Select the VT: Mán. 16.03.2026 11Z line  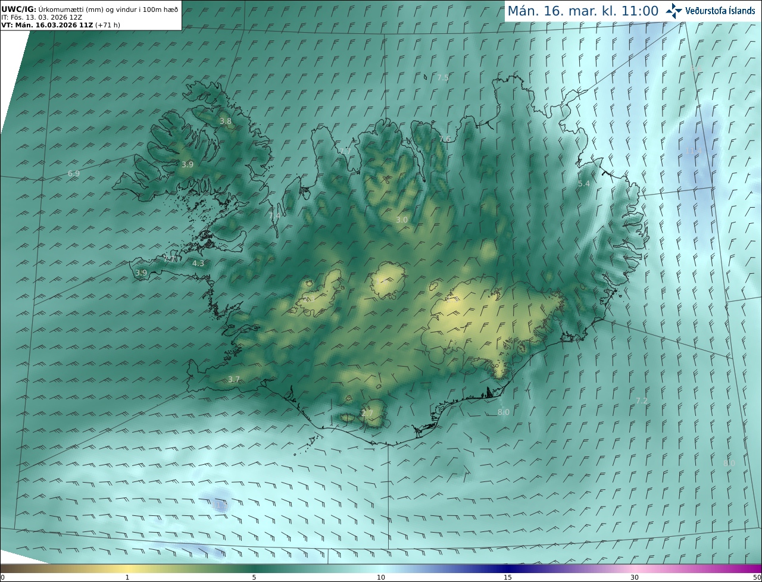click(x=61, y=25)
